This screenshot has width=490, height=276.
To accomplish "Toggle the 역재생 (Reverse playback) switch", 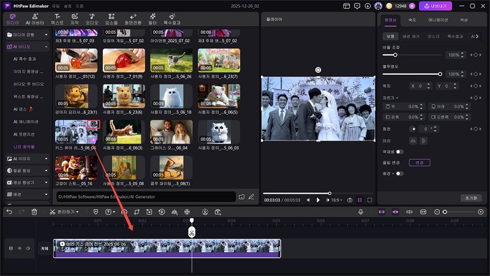I will 399,151.
